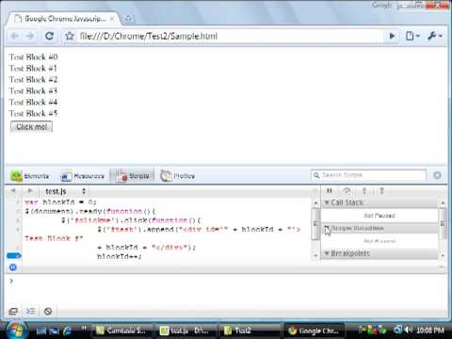Switch to the Google Chrome taskbar button
Viewport: 452px width, 339px height.
point(315,331)
